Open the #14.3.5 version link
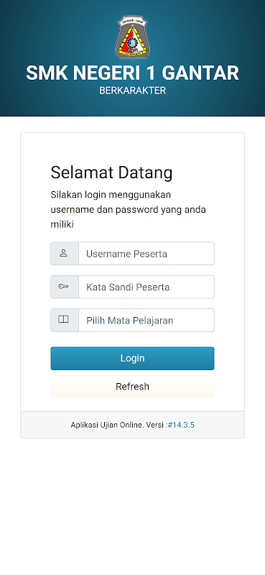 click(181, 425)
